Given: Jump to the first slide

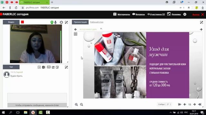Looking at the screenshot, I should pyautogui.click(x=180, y=104).
